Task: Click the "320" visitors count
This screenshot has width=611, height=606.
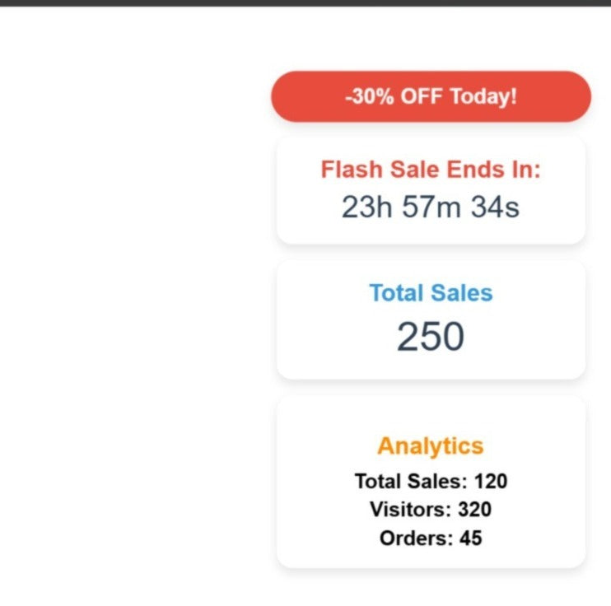Action: tap(474, 510)
